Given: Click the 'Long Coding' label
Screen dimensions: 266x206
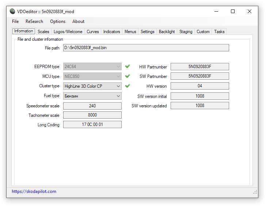Looking at the screenshot, I should (48, 125).
